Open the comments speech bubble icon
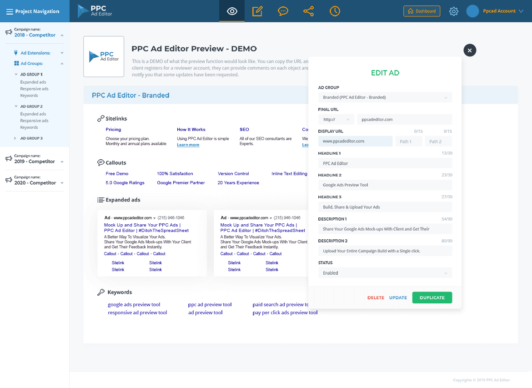Viewport: 532px width, 388px height. [283, 11]
